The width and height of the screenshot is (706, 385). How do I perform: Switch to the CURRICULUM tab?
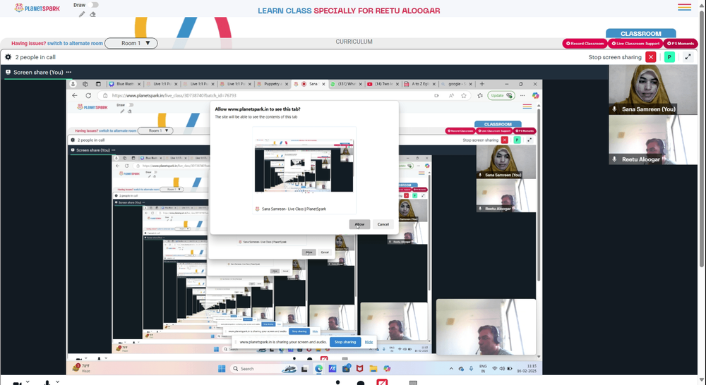[354, 42]
